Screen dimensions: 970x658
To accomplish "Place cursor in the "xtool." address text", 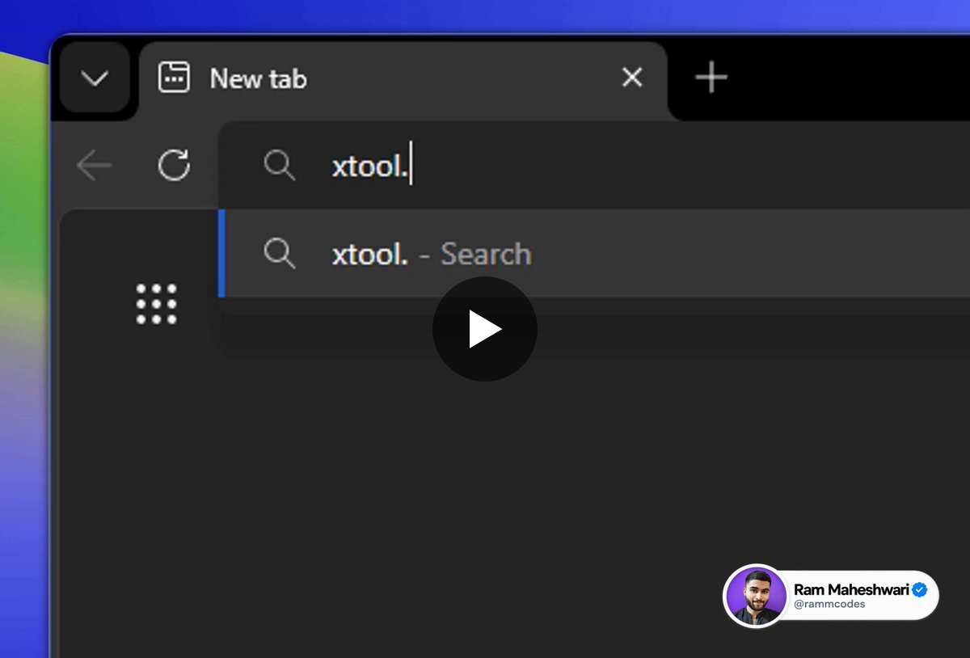I will click(x=369, y=167).
